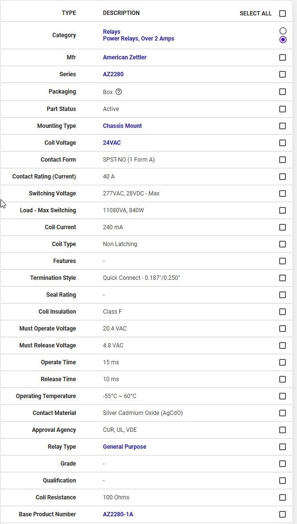Image resolution: width=297 pixels, height=524 pixels.
Task: Select the Termination Style checkbox
Action: (x=283, y=278)
